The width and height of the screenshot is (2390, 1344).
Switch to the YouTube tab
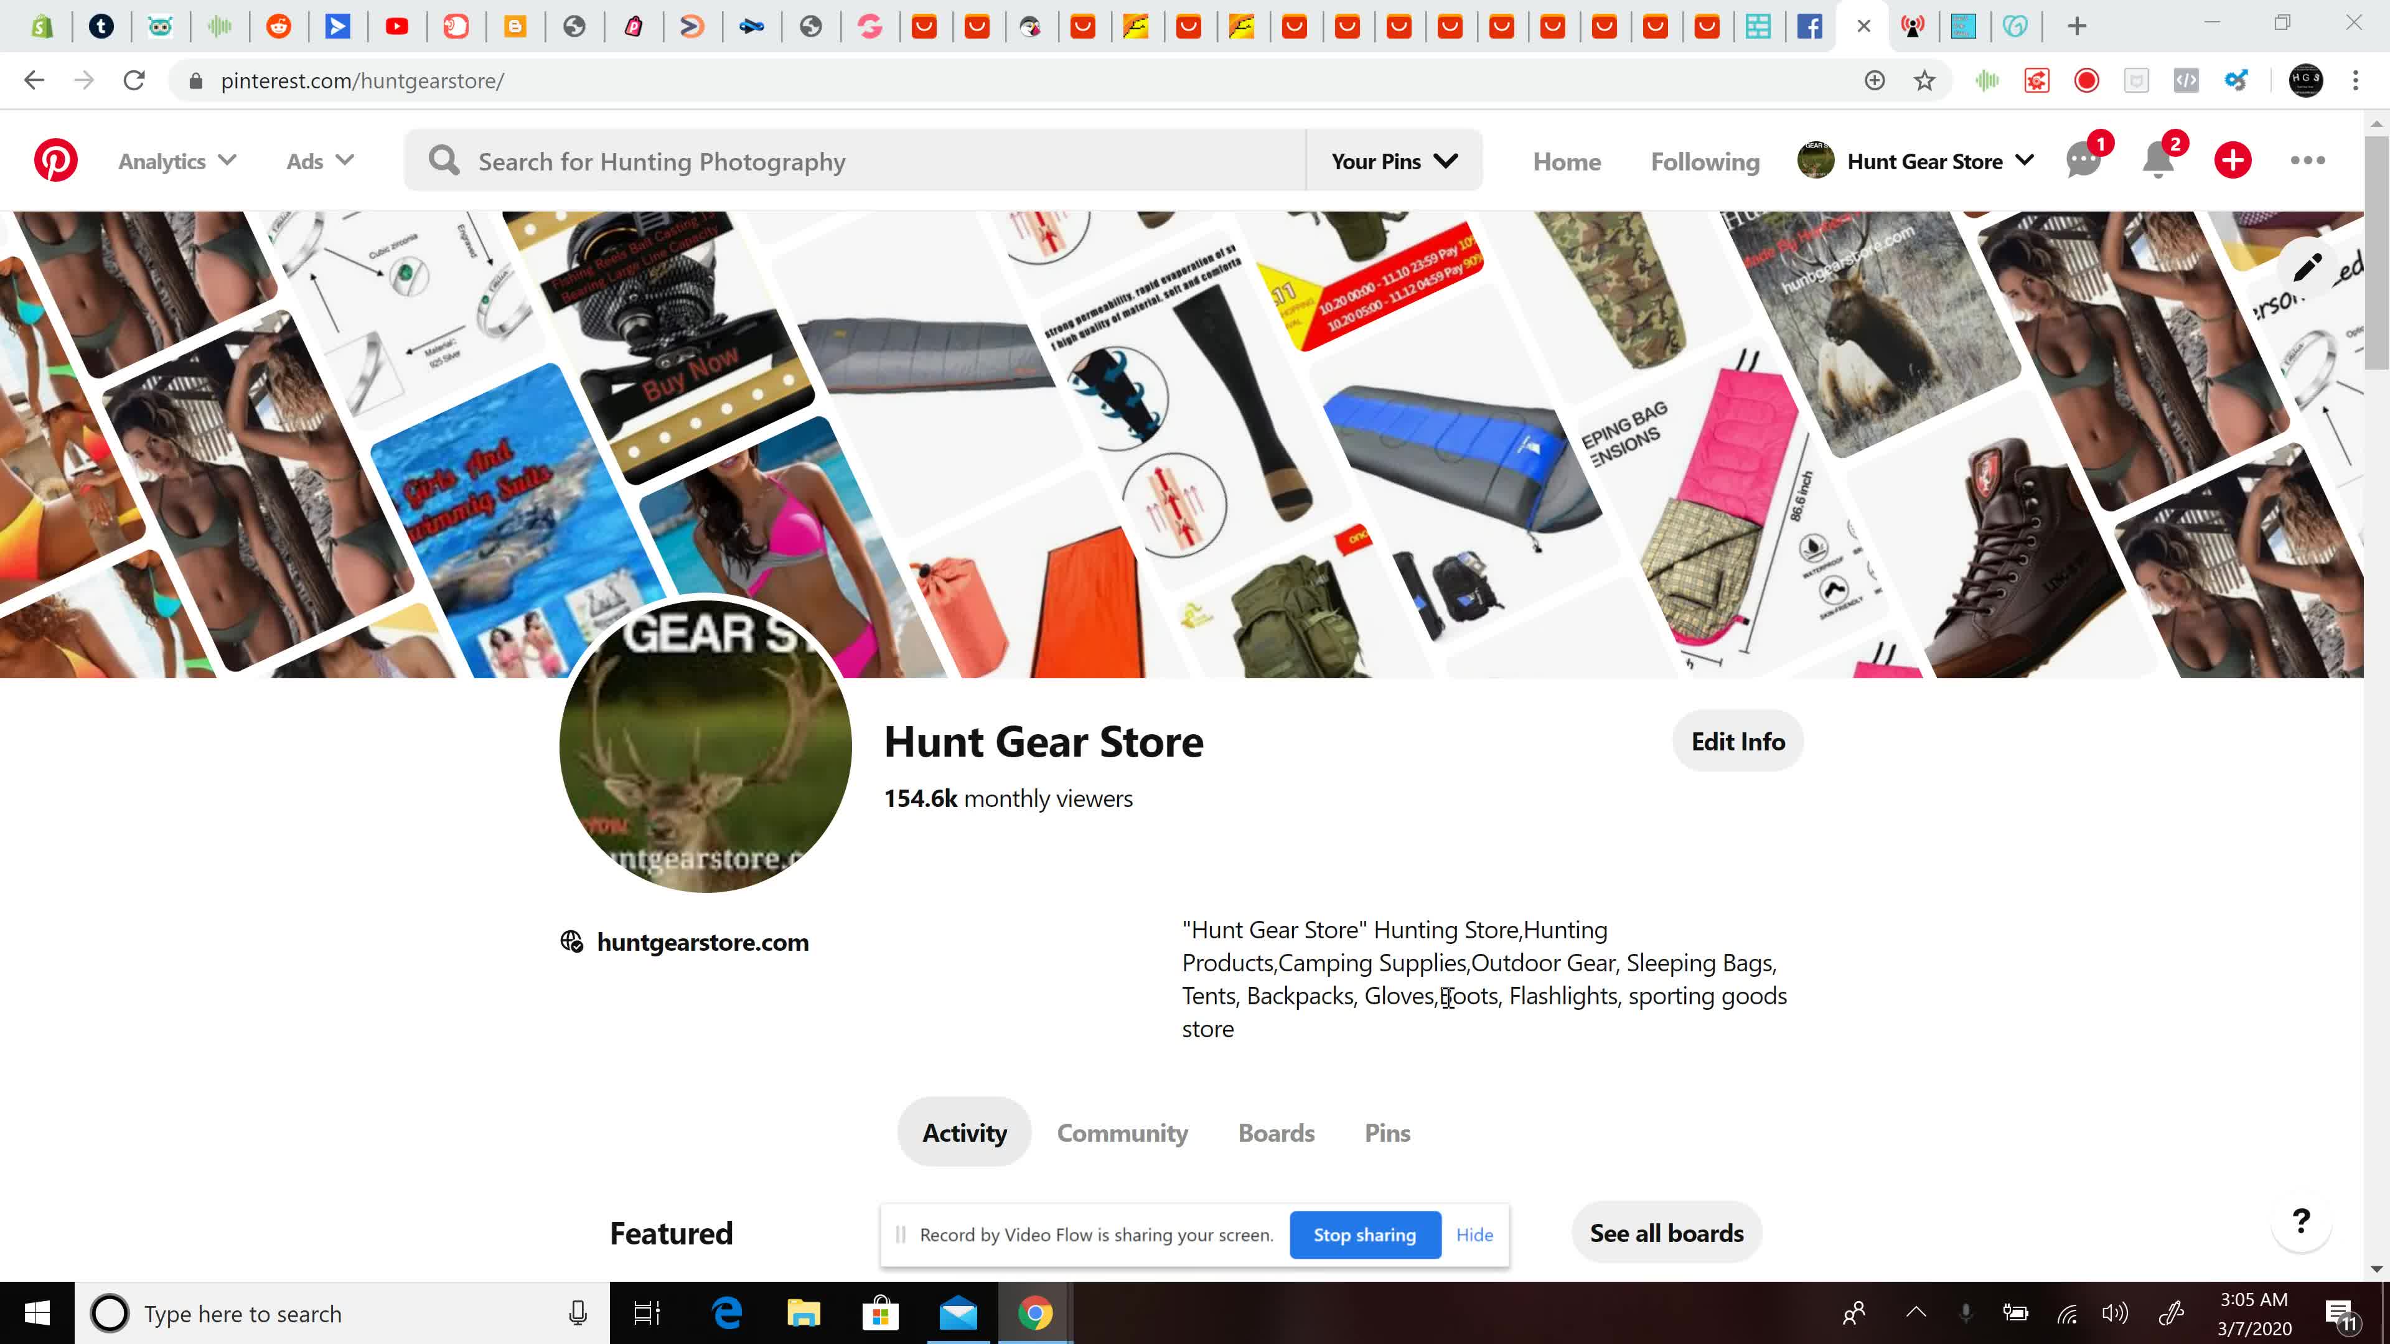[x=396, y=26]
